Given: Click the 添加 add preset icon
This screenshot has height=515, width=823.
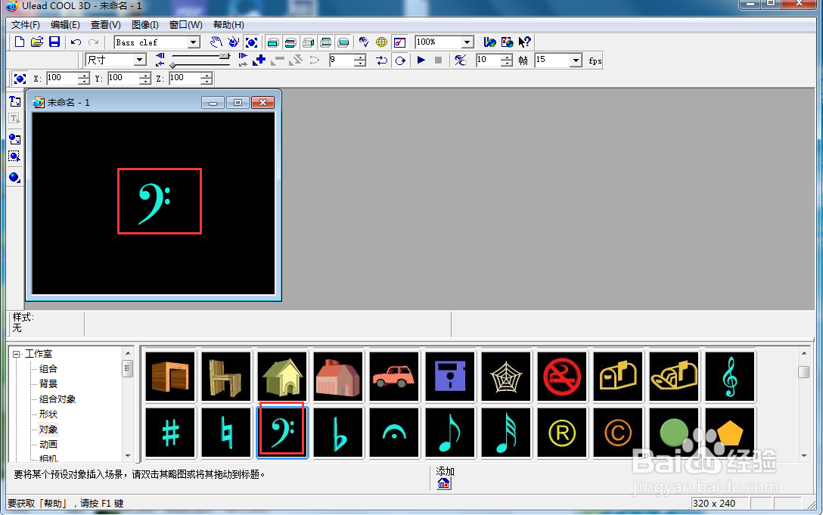Looking at the screenshot, I should click(x=444, y=483).
